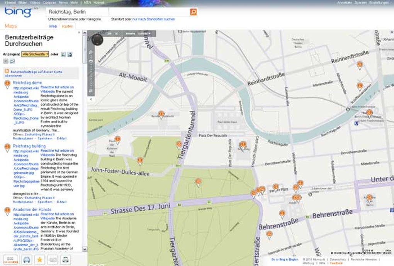Screen dimensions: 394x266
Task: Open the Bilder menu in top bar
Action: pyautogui.click(x=23, y=3)
